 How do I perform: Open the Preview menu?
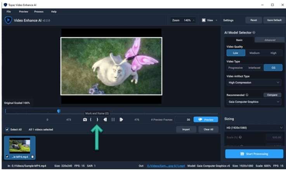(24, 12)
